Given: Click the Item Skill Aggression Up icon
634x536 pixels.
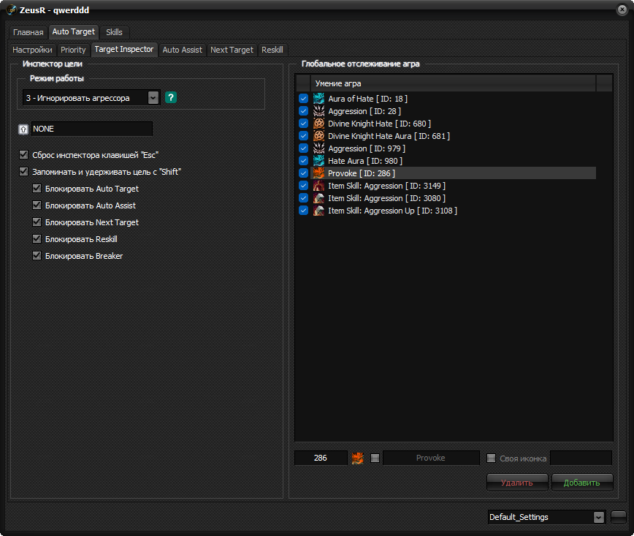Looking at the screenshot, I should pos(318,211).
